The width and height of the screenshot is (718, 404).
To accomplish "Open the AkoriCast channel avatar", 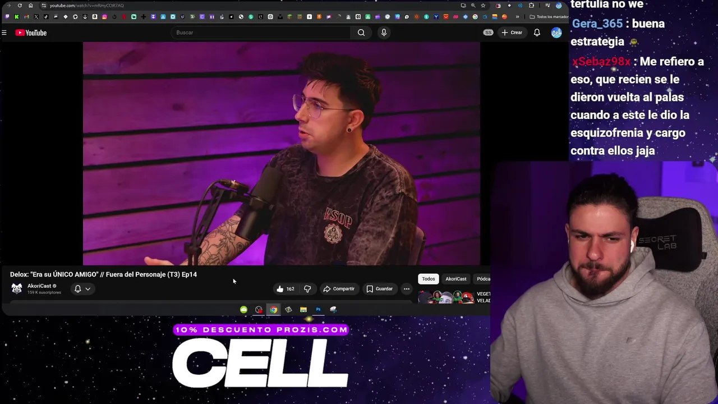I will (x=17, y=288).
